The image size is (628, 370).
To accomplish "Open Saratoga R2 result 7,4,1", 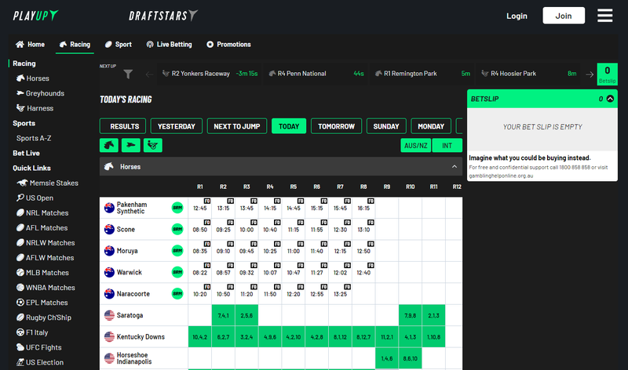I will (223, 315).
